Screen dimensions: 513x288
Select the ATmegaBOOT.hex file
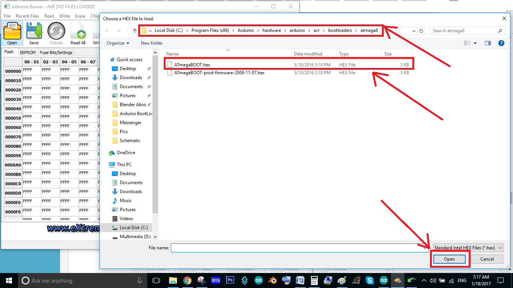coord(288,65)
